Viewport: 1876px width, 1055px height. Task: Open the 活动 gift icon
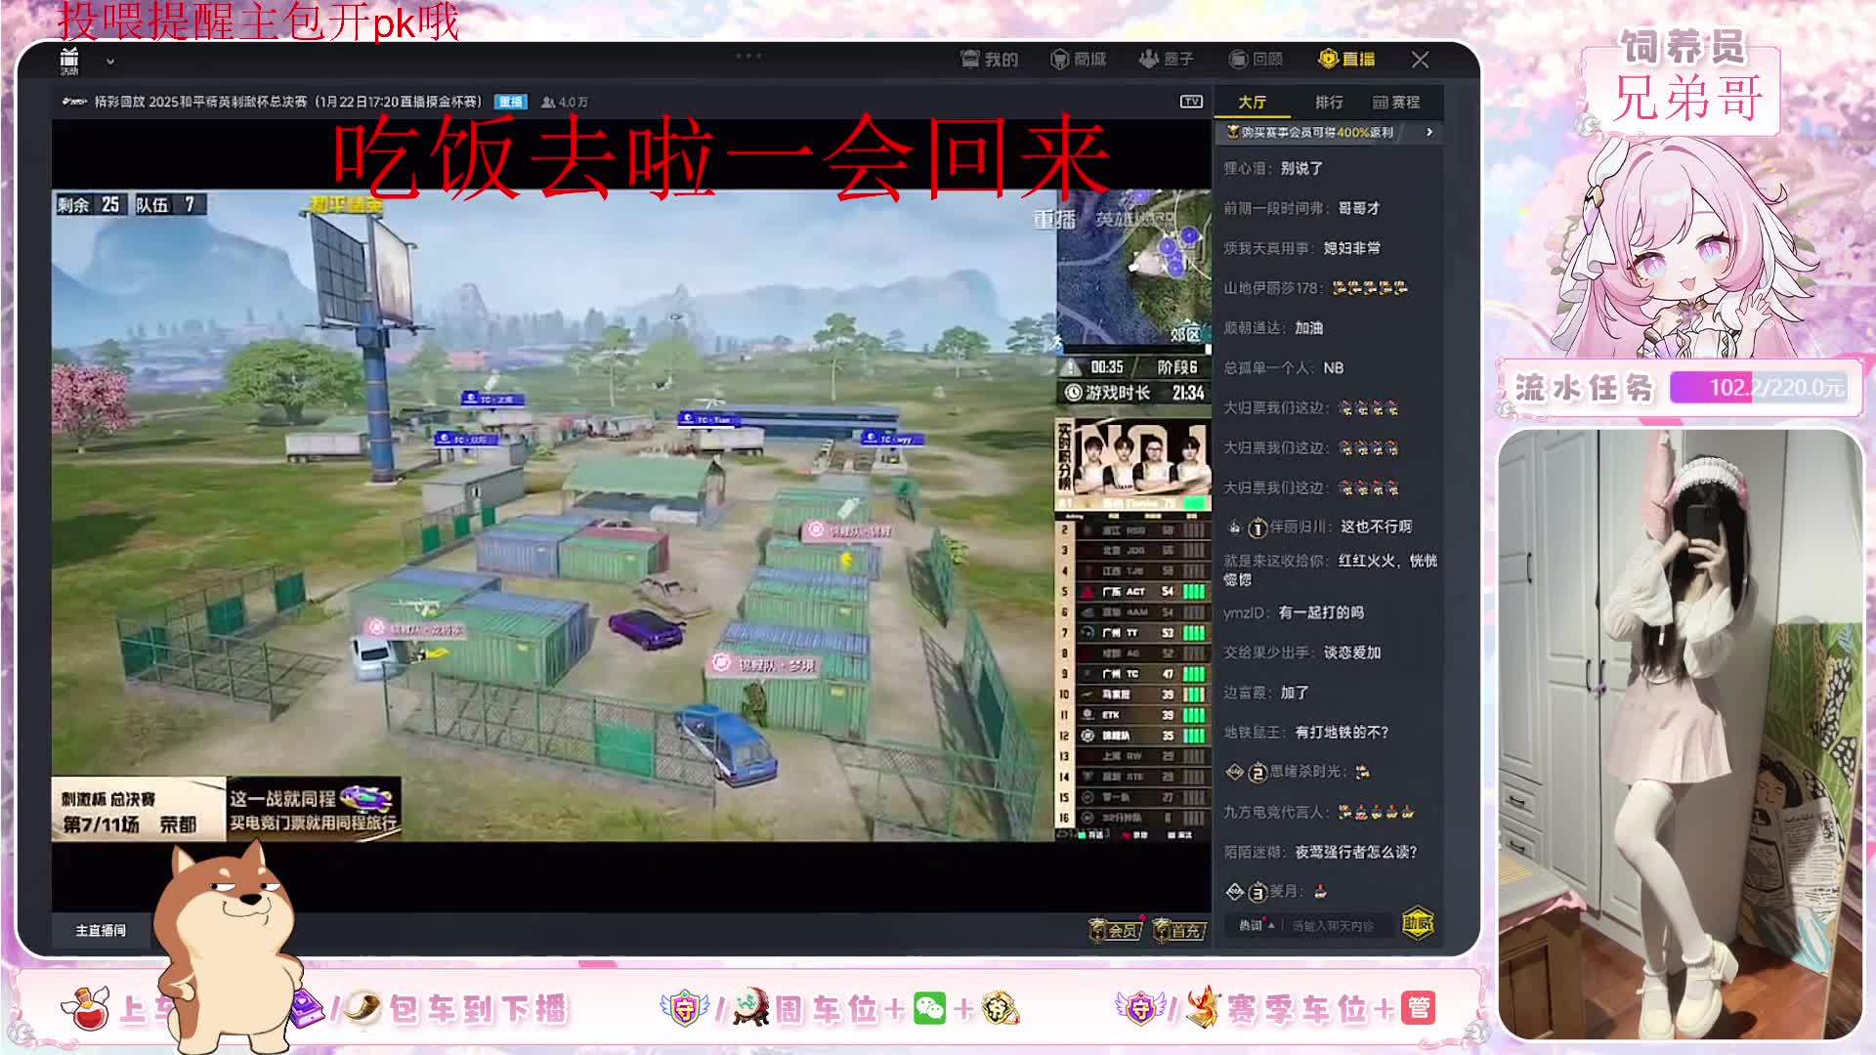pos(69,60)
